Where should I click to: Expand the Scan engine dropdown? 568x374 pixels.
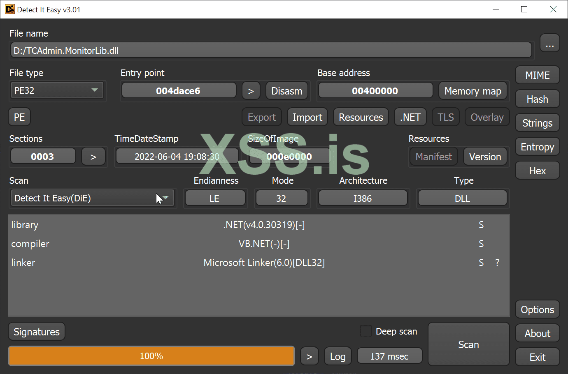[x=92, y=198]
